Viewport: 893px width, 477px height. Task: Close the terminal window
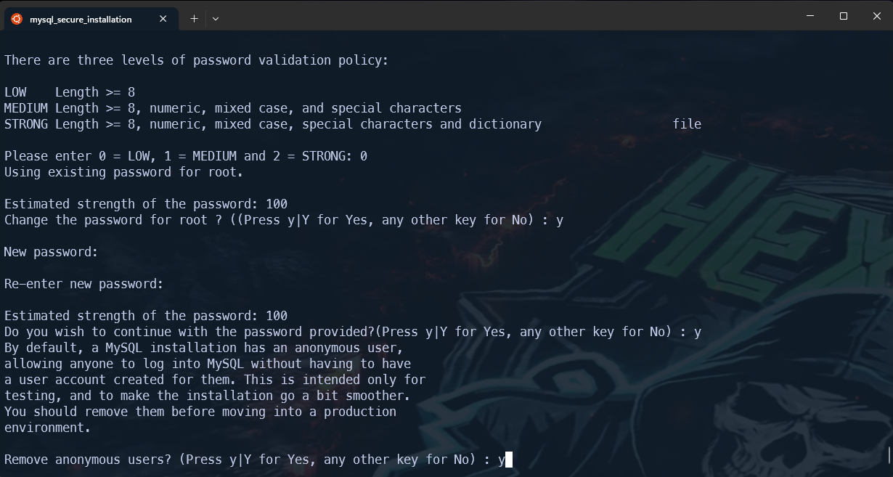(876, 16)
